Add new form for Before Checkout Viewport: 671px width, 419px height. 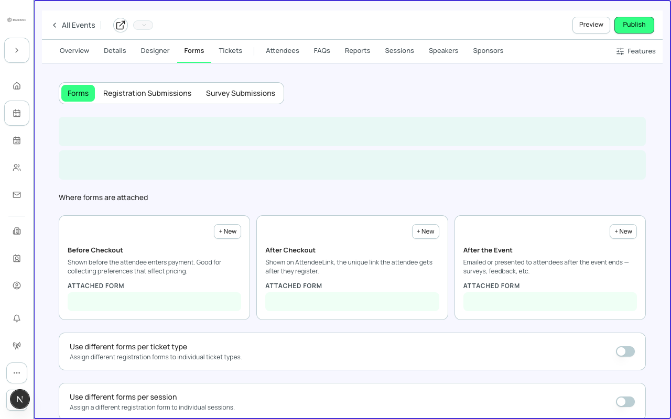(228, 231)
